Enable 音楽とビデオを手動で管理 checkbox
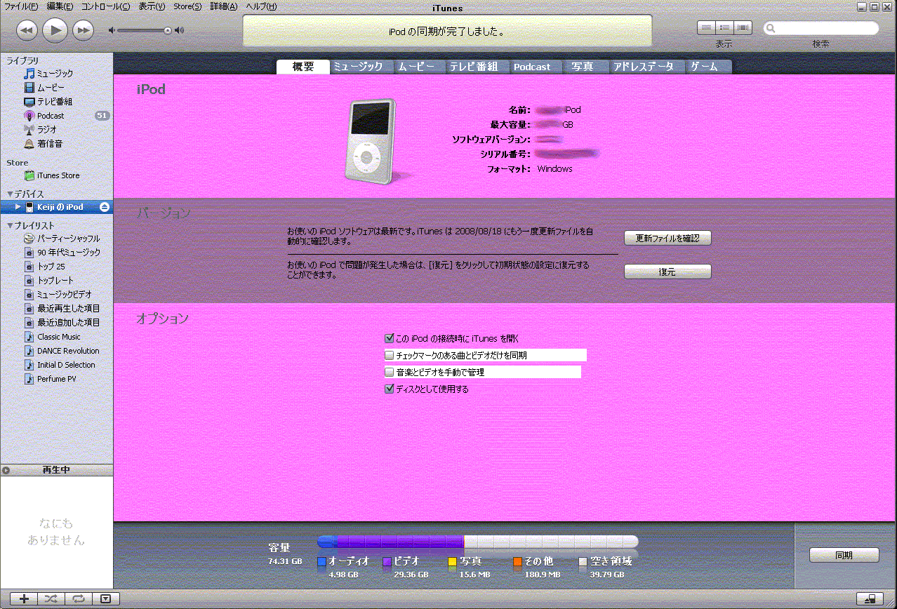The image size is (897, 609). point(390,372)
